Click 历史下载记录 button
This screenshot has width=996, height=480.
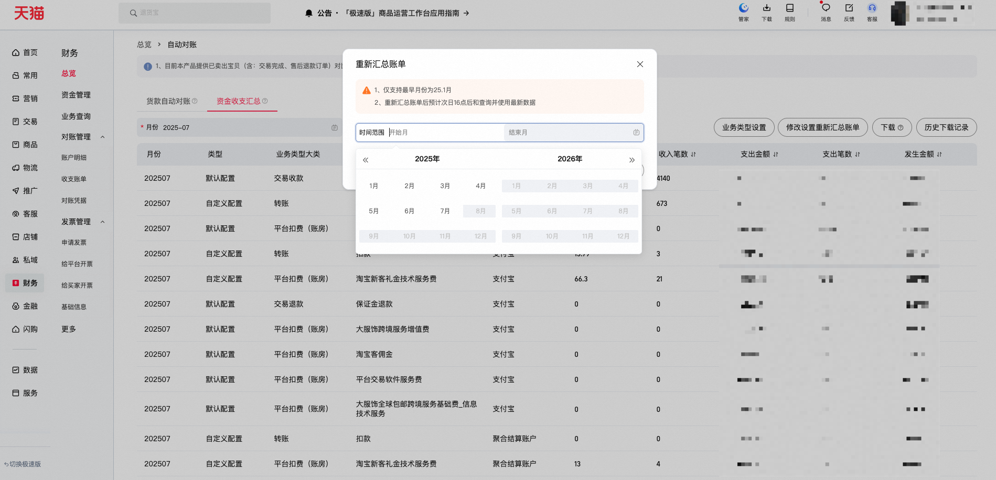pyautogui.click(x=946, y=127)
